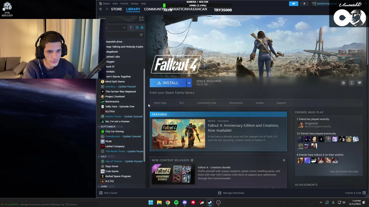369x207 pixels.
Task: Switch to the STORE section
Action: (x=116, y=9)
